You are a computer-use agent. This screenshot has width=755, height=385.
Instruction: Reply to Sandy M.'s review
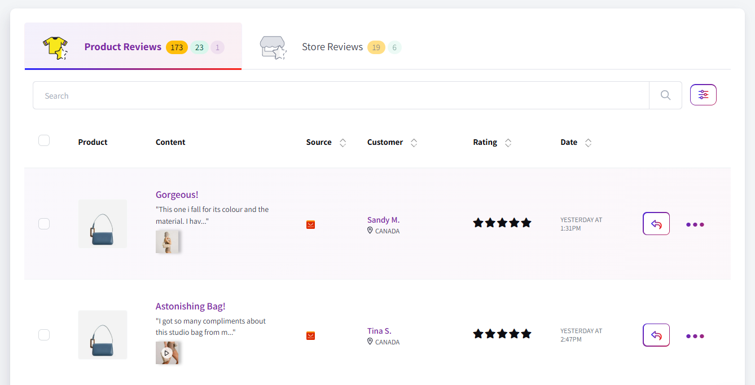coord(656,224)
